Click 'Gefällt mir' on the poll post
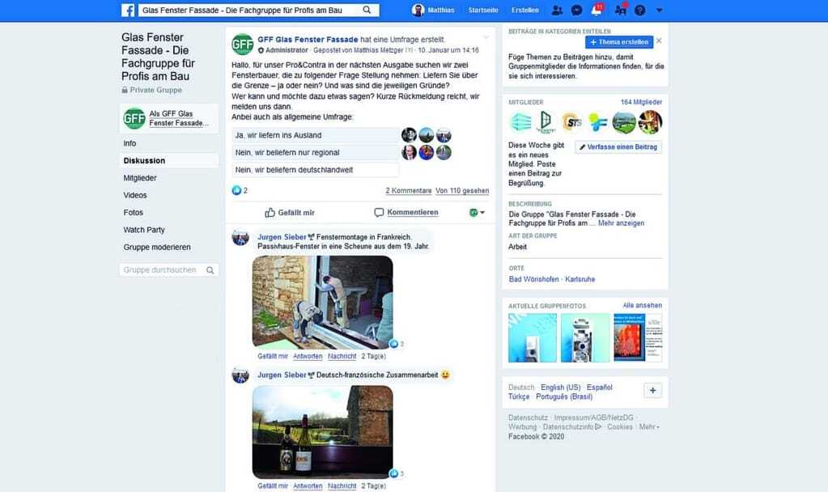This screenshot has width=828, height=492. point(290,213)
